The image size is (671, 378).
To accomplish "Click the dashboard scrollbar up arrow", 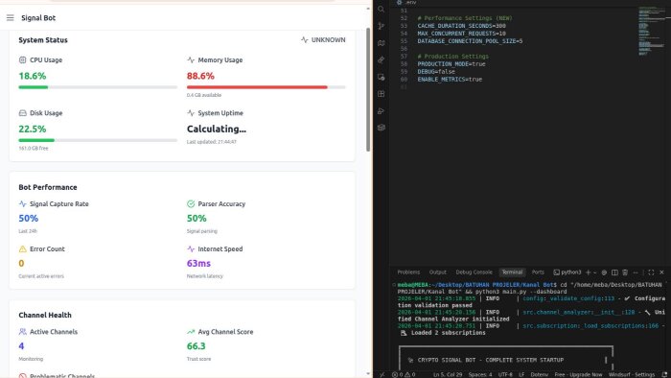I will click(368, 9).
